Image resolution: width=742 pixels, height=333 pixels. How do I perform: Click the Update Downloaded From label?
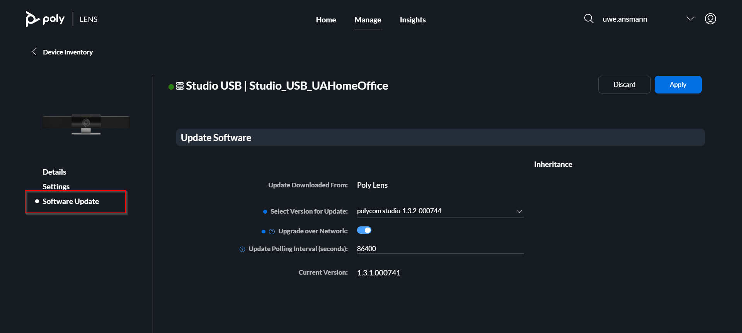coord(308,185)
